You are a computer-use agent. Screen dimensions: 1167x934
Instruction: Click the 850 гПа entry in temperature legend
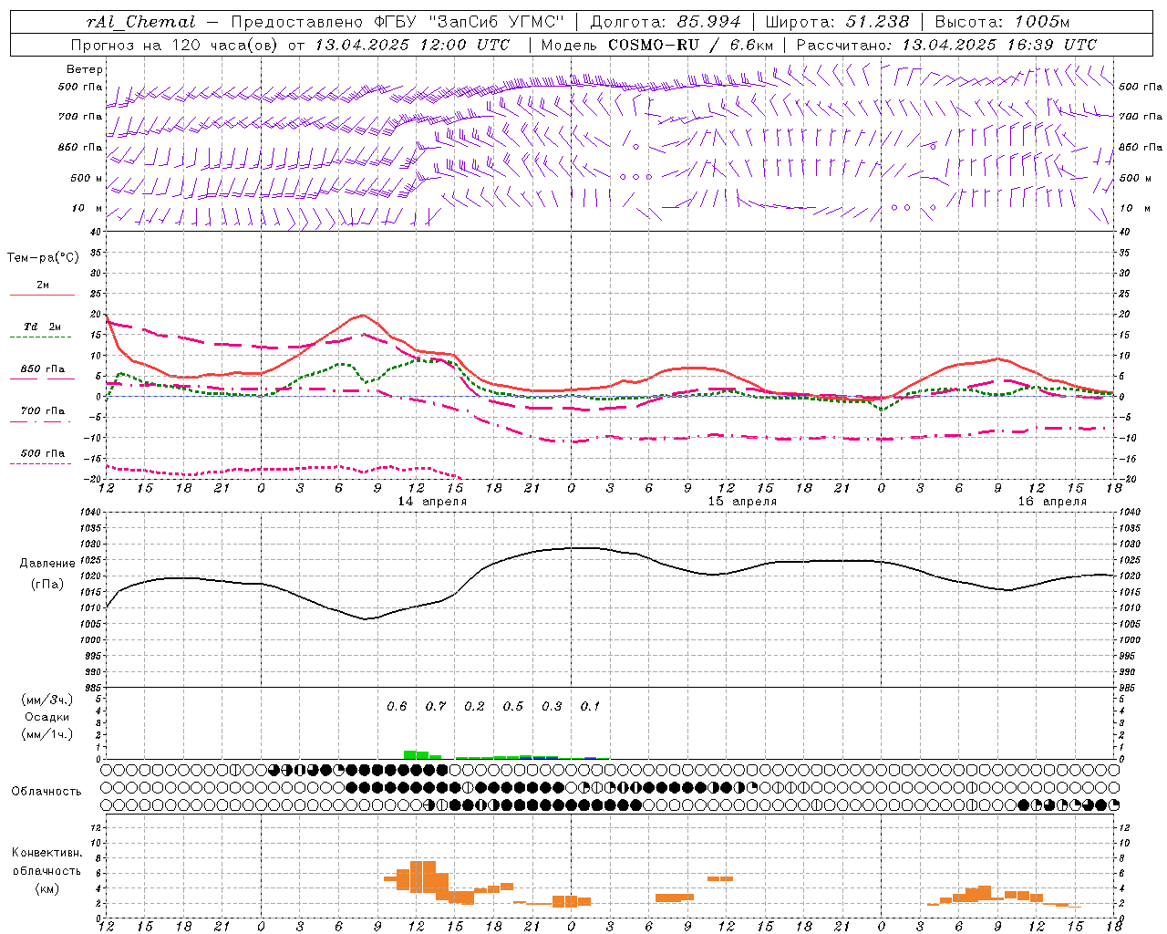pos(43,369)
